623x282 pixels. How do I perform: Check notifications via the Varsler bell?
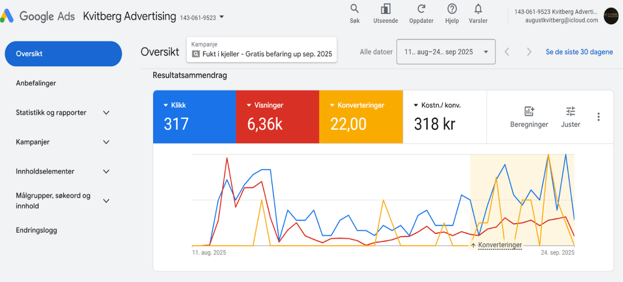coord(478,11)
